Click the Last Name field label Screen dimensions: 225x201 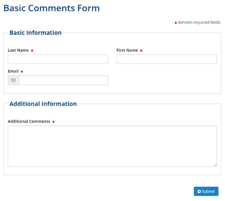click(18, 50)
